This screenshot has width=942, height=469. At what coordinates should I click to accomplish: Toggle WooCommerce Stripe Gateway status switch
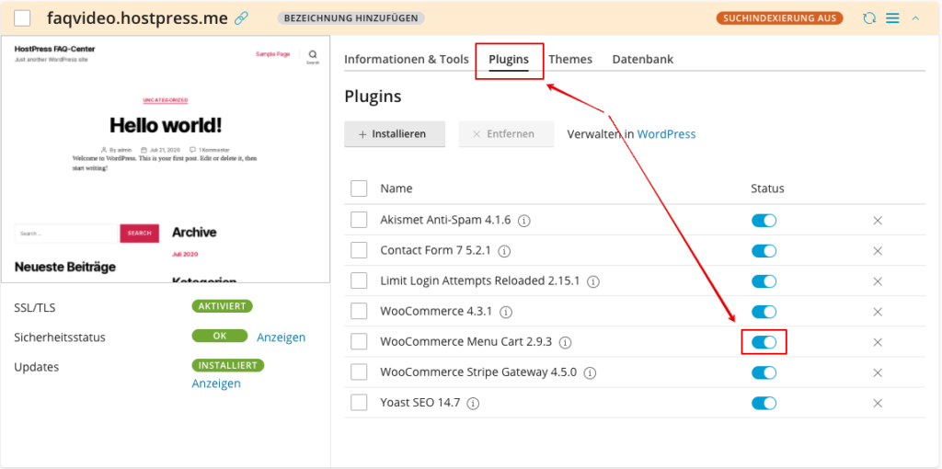[x=764, y=373]
